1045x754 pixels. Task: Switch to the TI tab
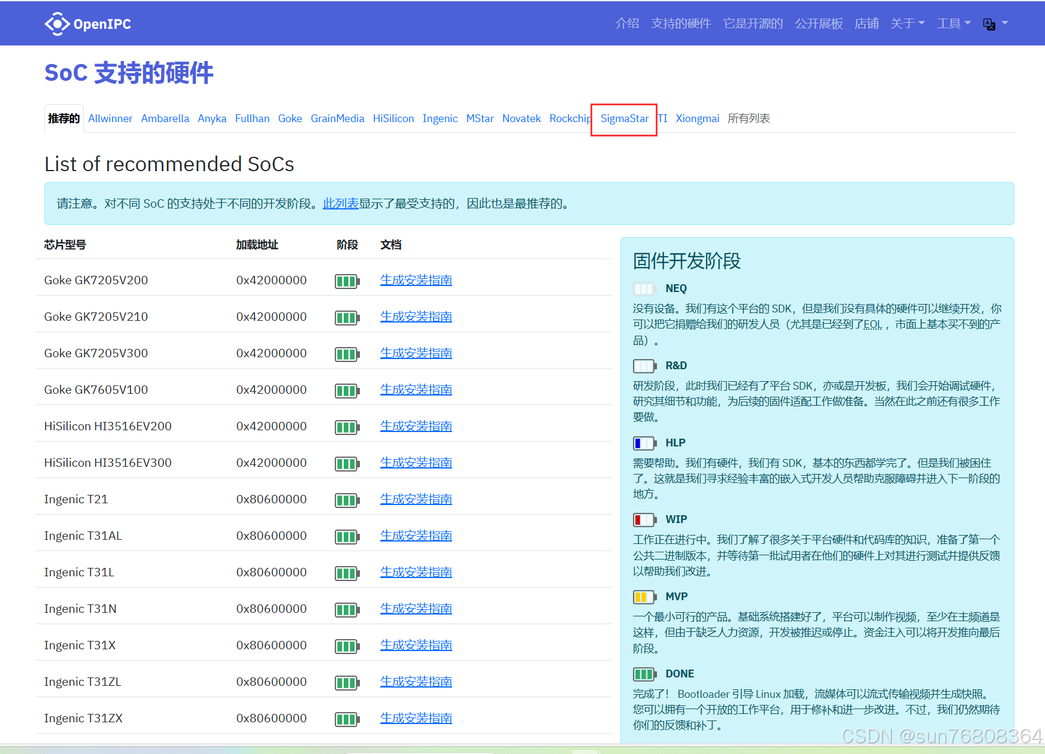click(663, 118)
